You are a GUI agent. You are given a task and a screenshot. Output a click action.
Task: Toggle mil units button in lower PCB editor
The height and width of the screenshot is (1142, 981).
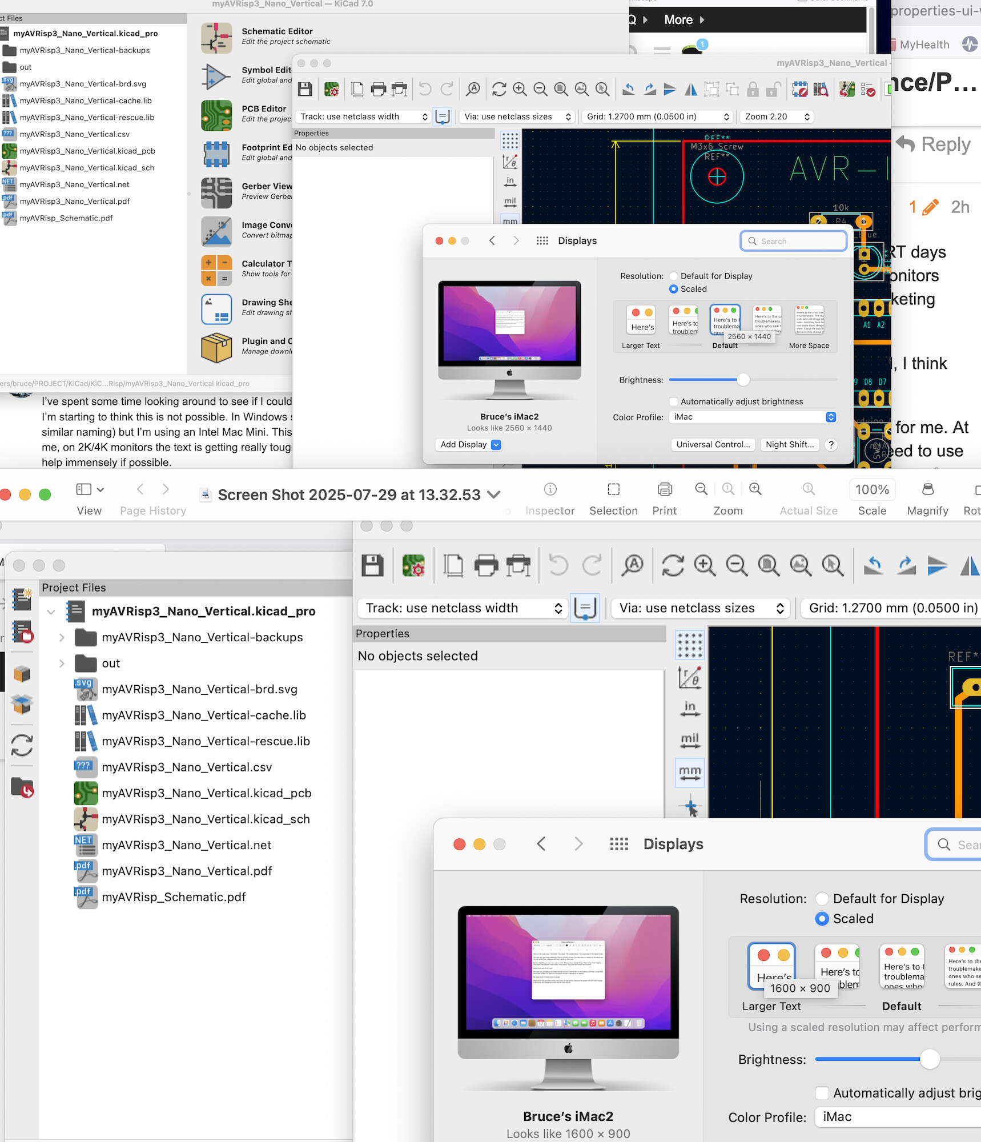690,741
